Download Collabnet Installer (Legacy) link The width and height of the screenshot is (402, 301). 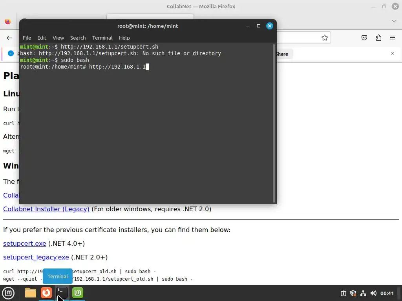coord(46,209)
